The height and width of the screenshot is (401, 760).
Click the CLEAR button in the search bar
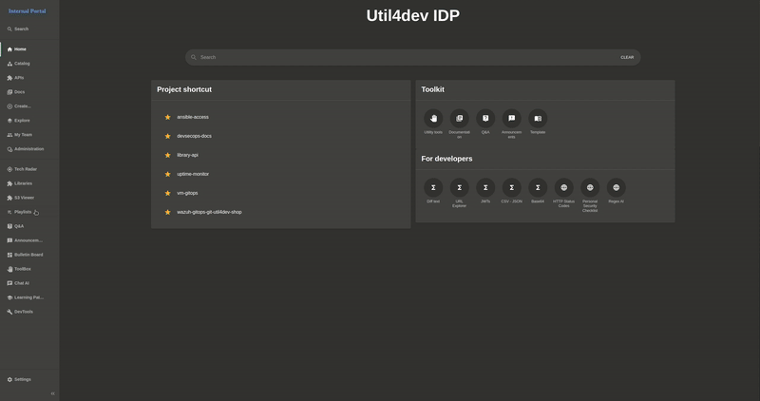[x=627, y=57]
